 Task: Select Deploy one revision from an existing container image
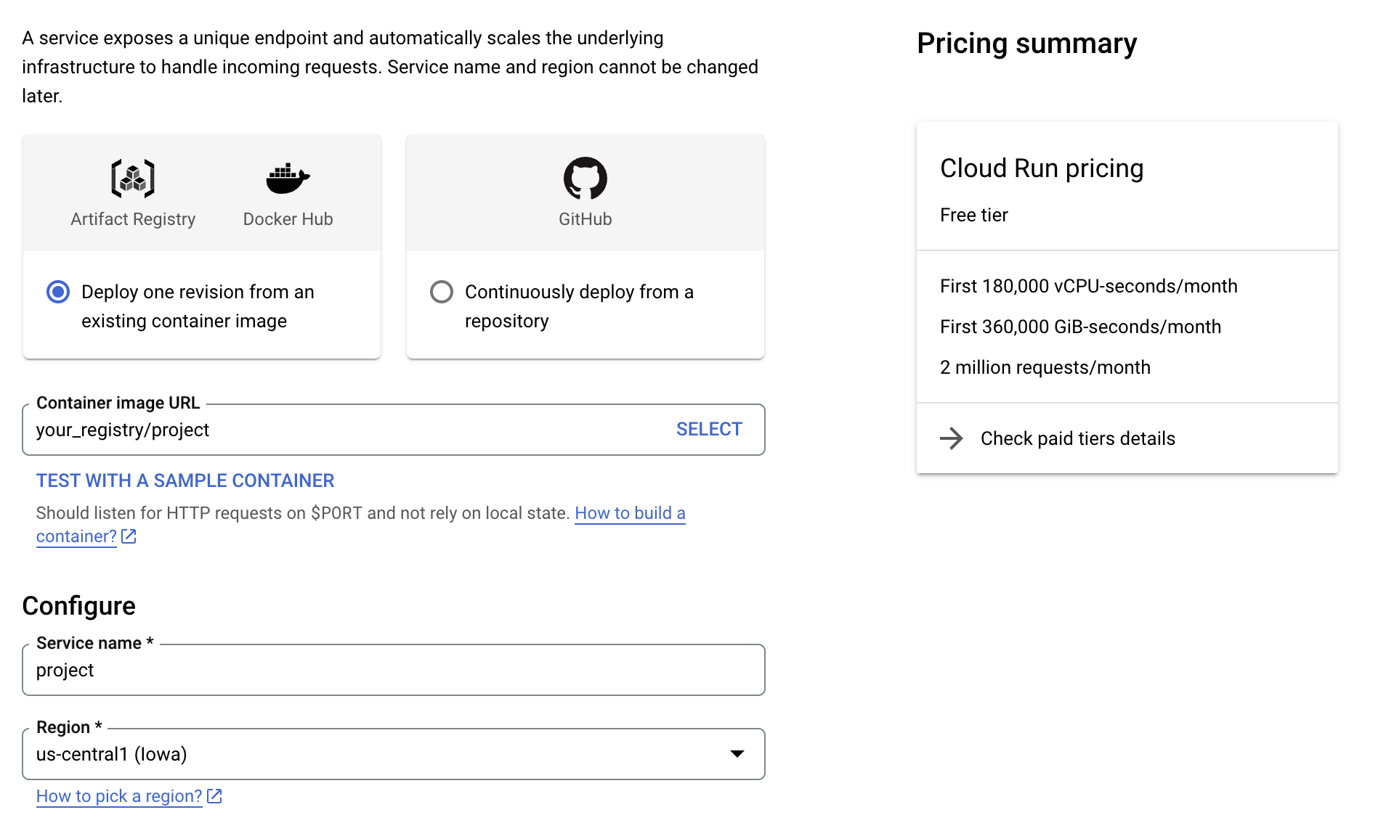pos(58,292)
